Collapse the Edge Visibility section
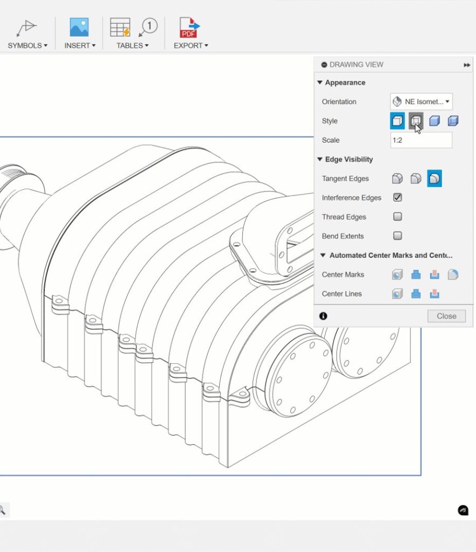The height and width of the screenshot is (552, 476). 320,160
